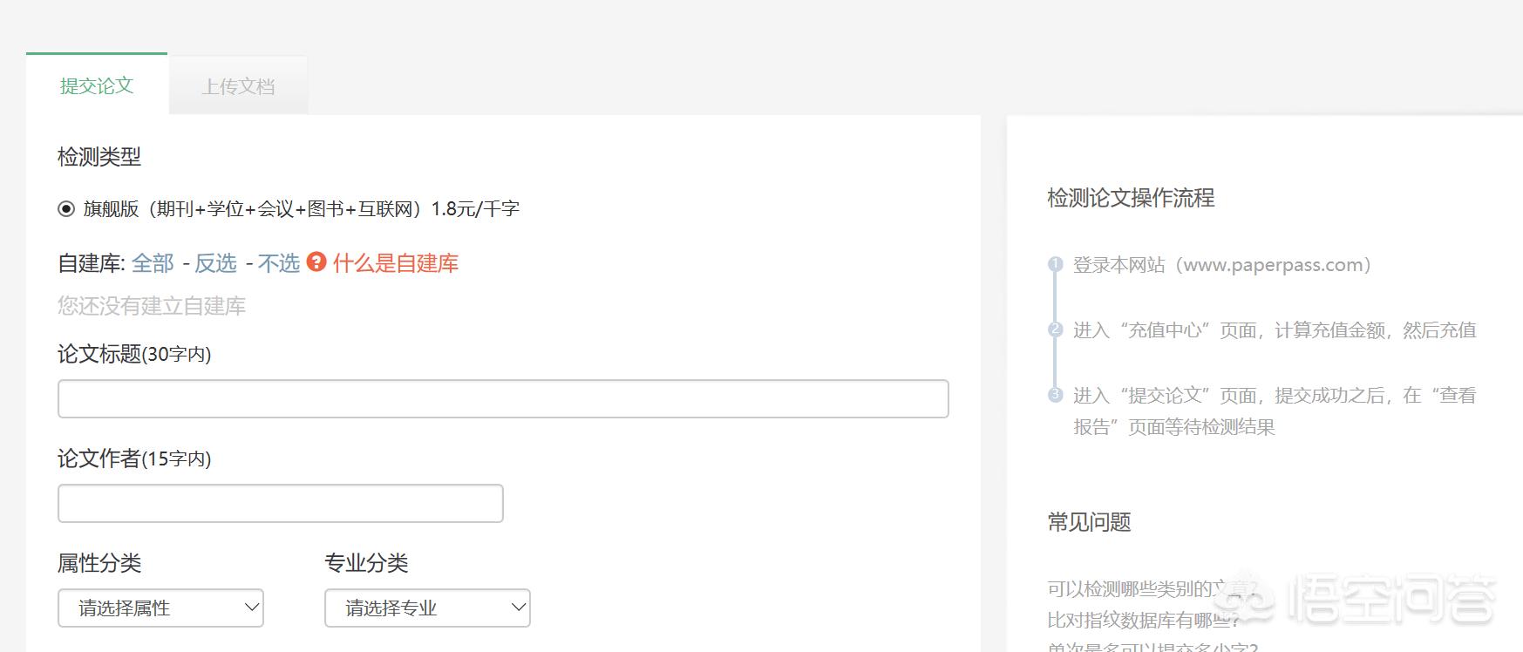Focus the 论文标题 input field
The width and height of the screenshot is (1523, 652).
click(x=503, y=398)
